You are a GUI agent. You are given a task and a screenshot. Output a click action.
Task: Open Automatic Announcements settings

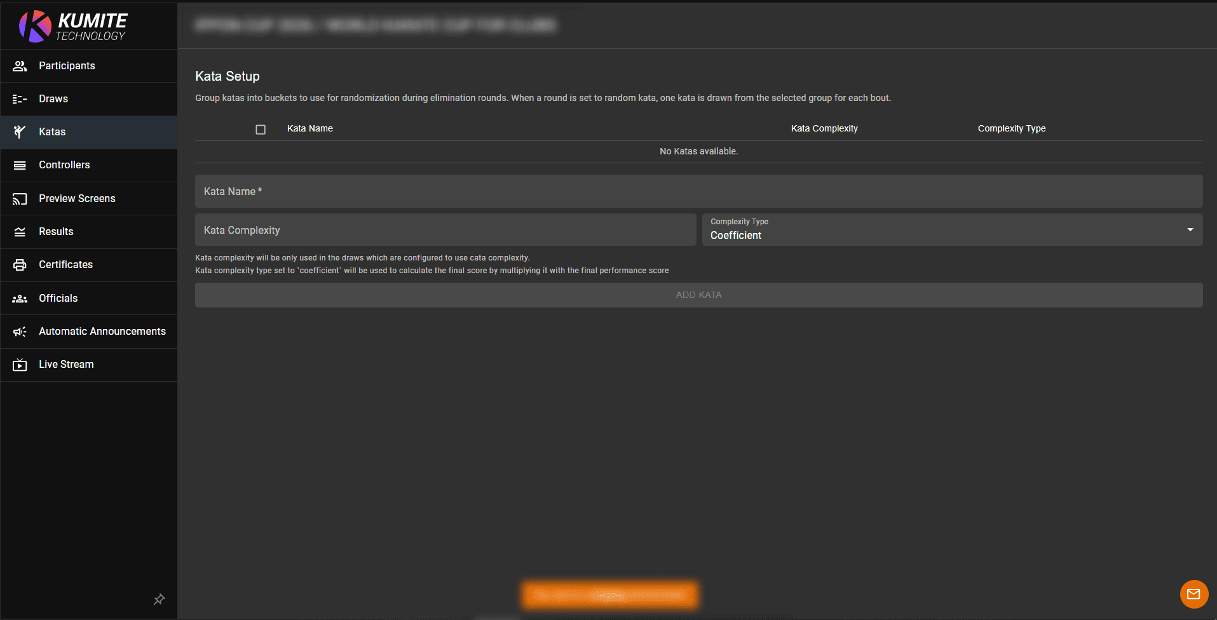pyautogui.click(x=89, y=332)
